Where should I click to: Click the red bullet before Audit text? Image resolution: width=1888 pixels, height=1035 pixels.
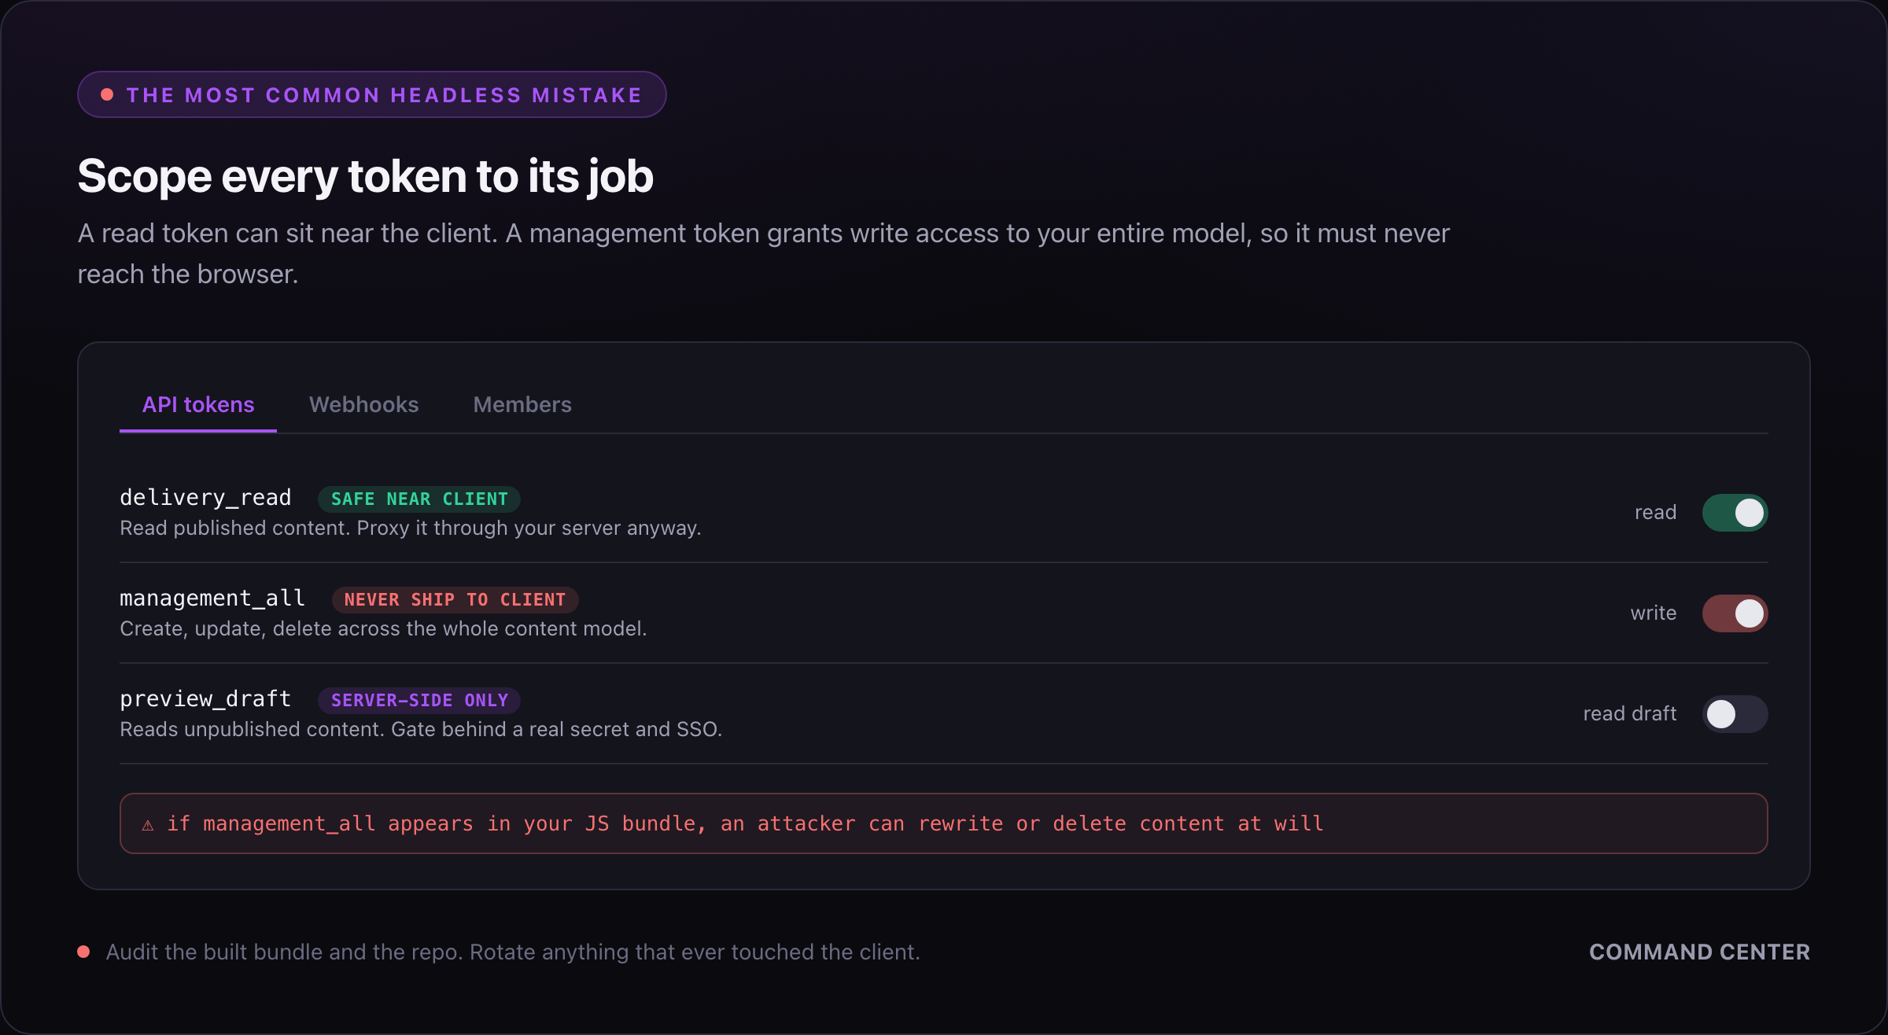[83, 952]
